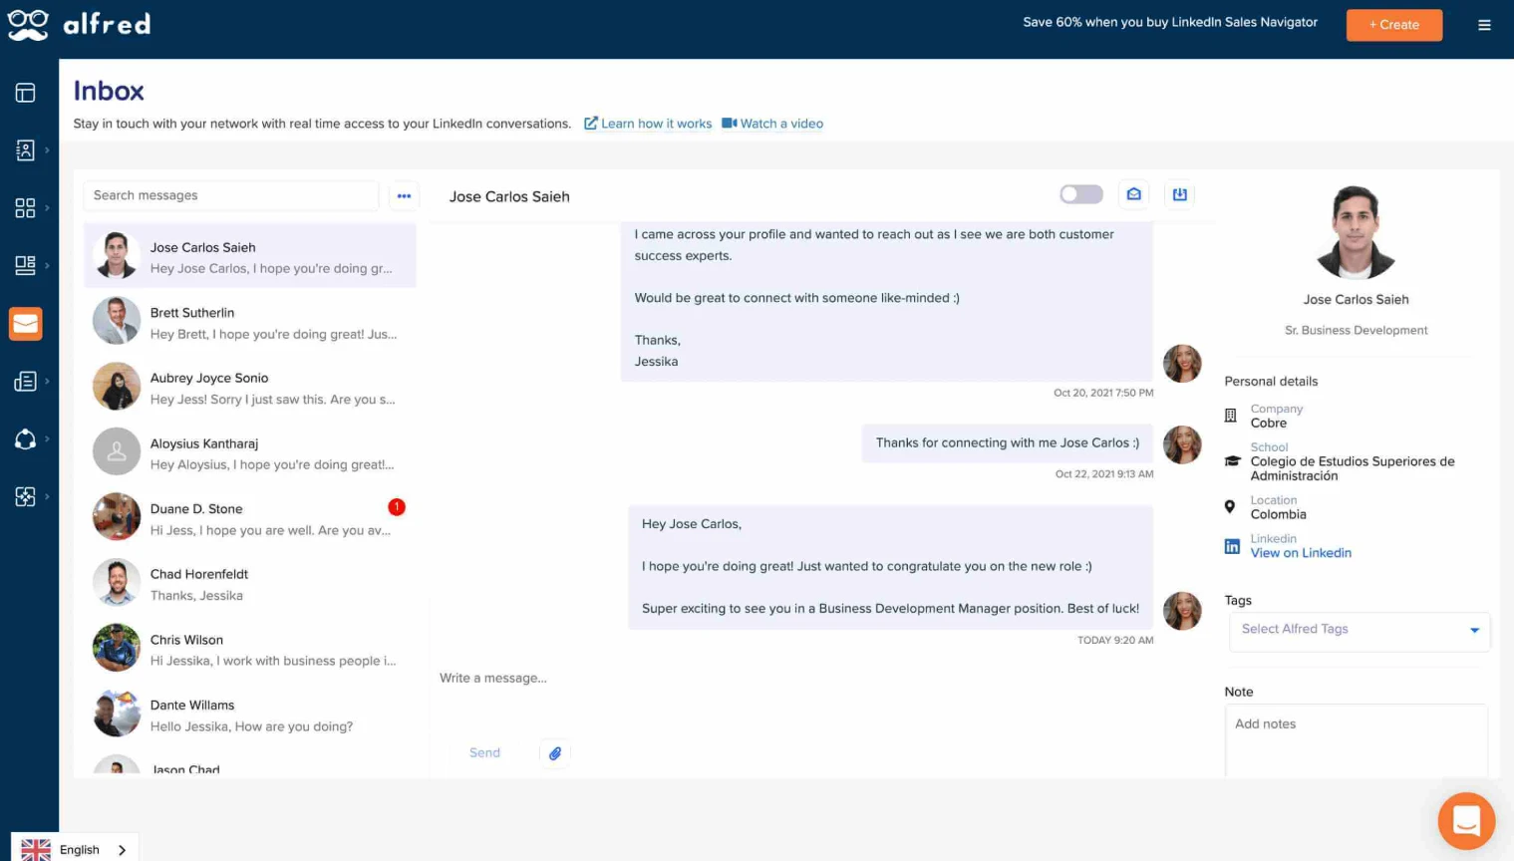This screenshot has height=861, width=1514.
Task: Open the contacts icon in left sidebar
Action: click(25, 150)
